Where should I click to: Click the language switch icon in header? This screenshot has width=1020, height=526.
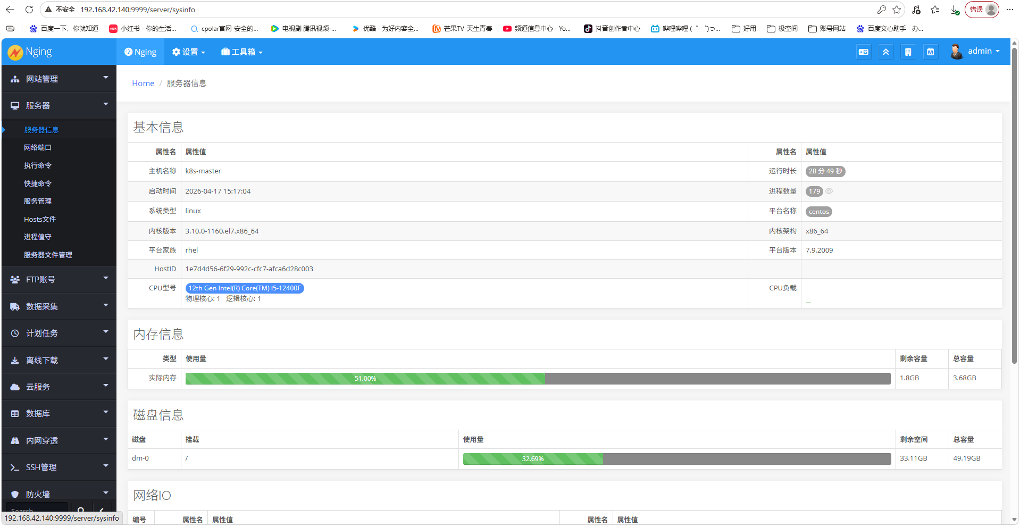pos(863,52)
